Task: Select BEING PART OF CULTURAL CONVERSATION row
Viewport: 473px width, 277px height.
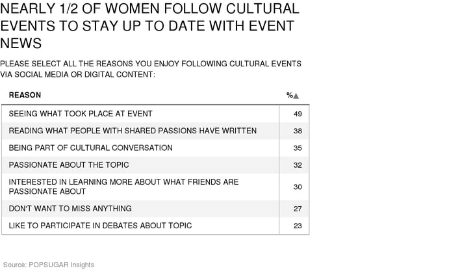Action: click(x=155, y=148)
